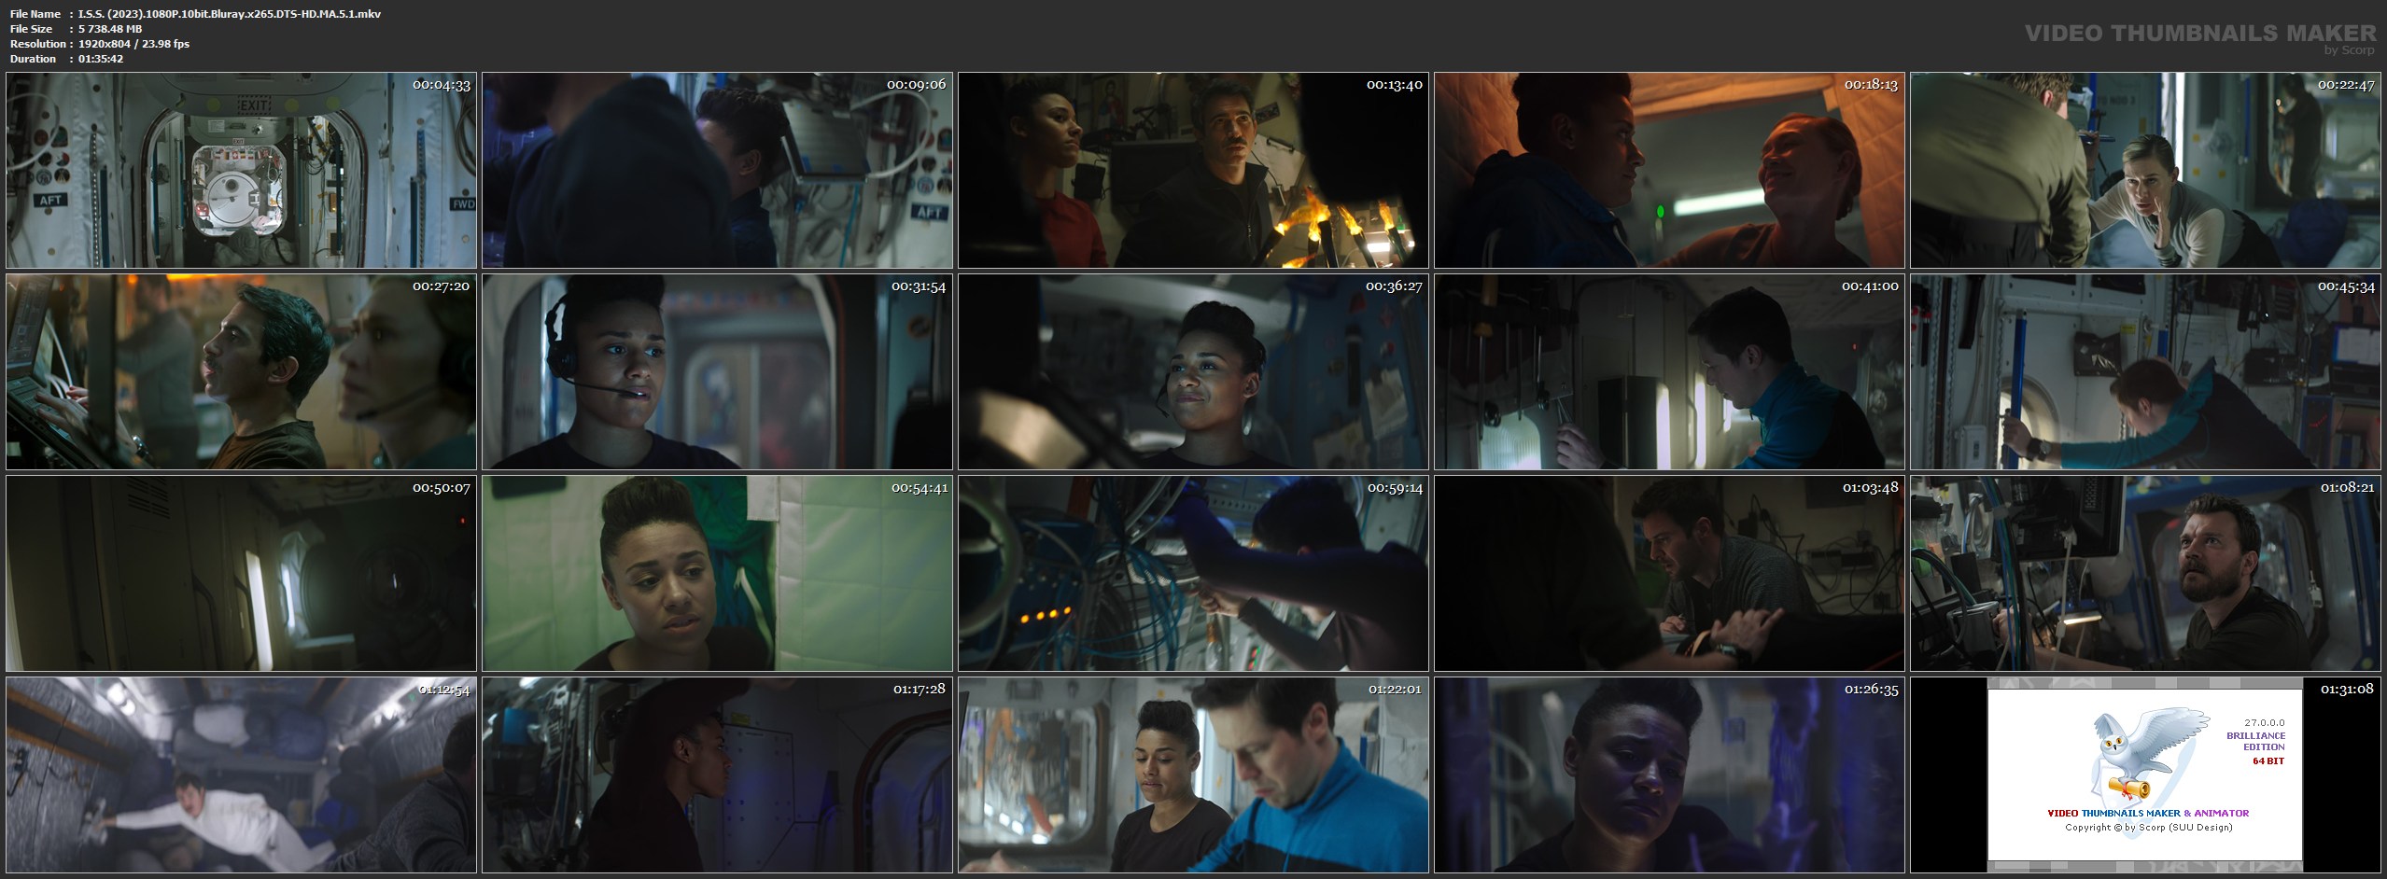Select the thumbnail timestamped 00:09:06
This screenshot has width=2387, height=879.
[717, 171]
